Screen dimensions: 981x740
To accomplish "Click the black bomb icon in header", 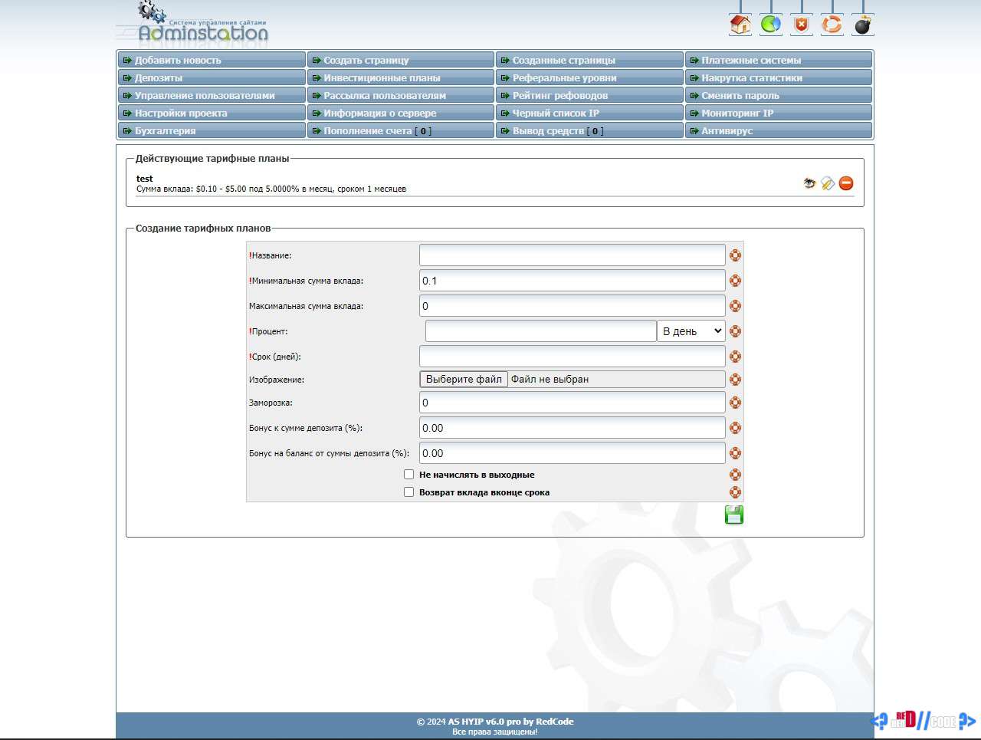I will pyautogui.click(x=863, y=25).
